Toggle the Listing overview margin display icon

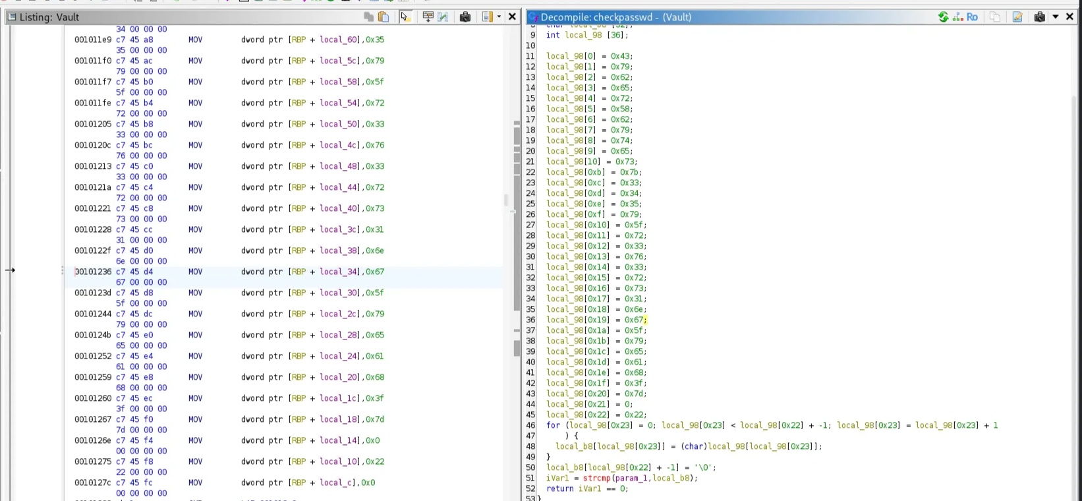point(487,17)
